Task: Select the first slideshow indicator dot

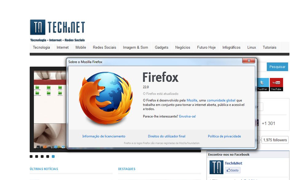Action: 31,157
